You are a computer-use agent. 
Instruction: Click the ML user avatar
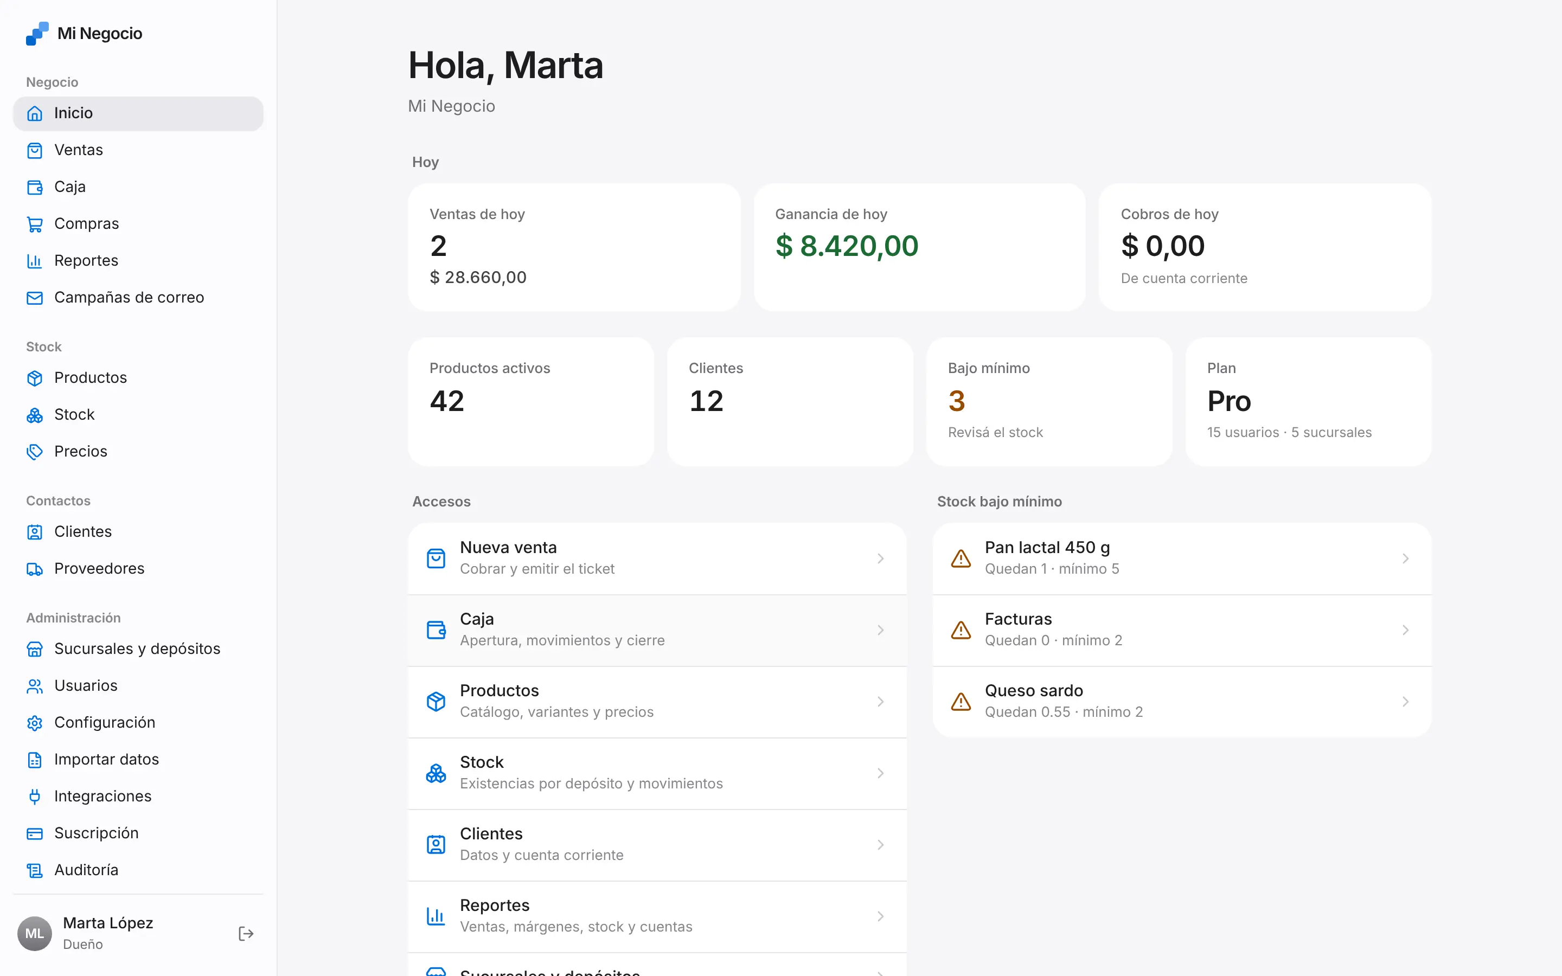click(x=34, y=933)
